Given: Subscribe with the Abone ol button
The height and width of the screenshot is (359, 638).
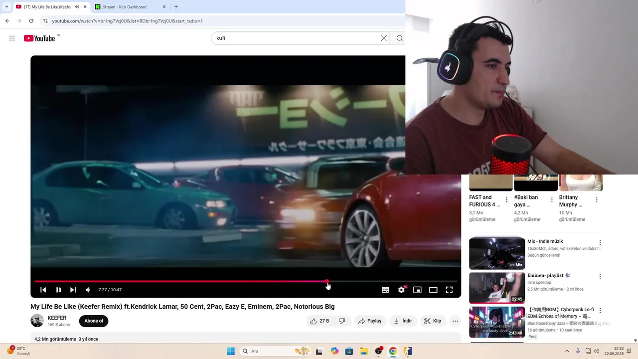Looking at the screenshot, I should 94,321.
